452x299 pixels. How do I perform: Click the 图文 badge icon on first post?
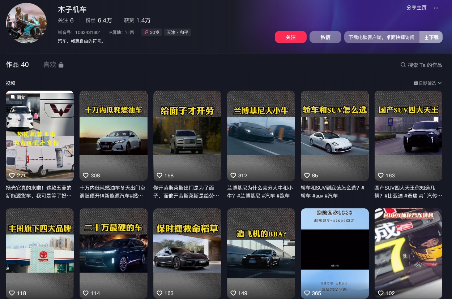[13, 97]
